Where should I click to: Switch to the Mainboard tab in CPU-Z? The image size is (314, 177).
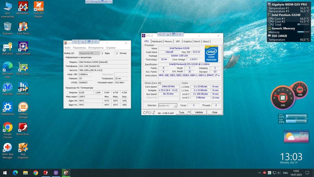(x=157, y=41)
